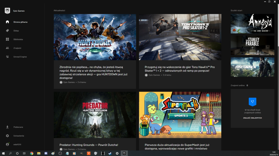Open Tony Hawk's Pro Skater news headline
Image resolution: width=279 pixels, height=156 pixels.
[180, 69]
